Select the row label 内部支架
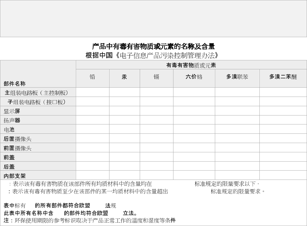 point(15,176)
